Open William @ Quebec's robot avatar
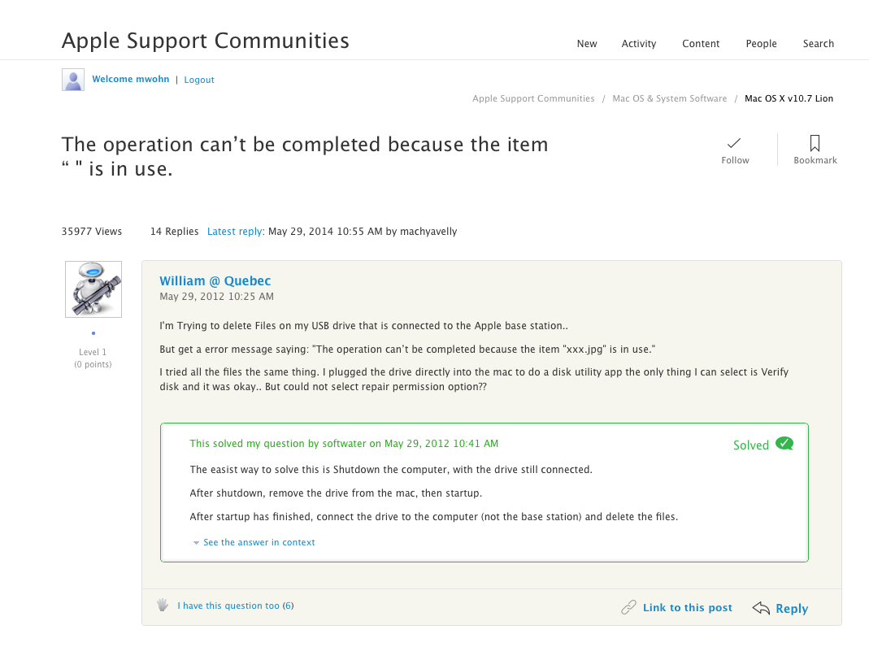Viewport: 869px width, 647px height. click(x=93, y=289)
